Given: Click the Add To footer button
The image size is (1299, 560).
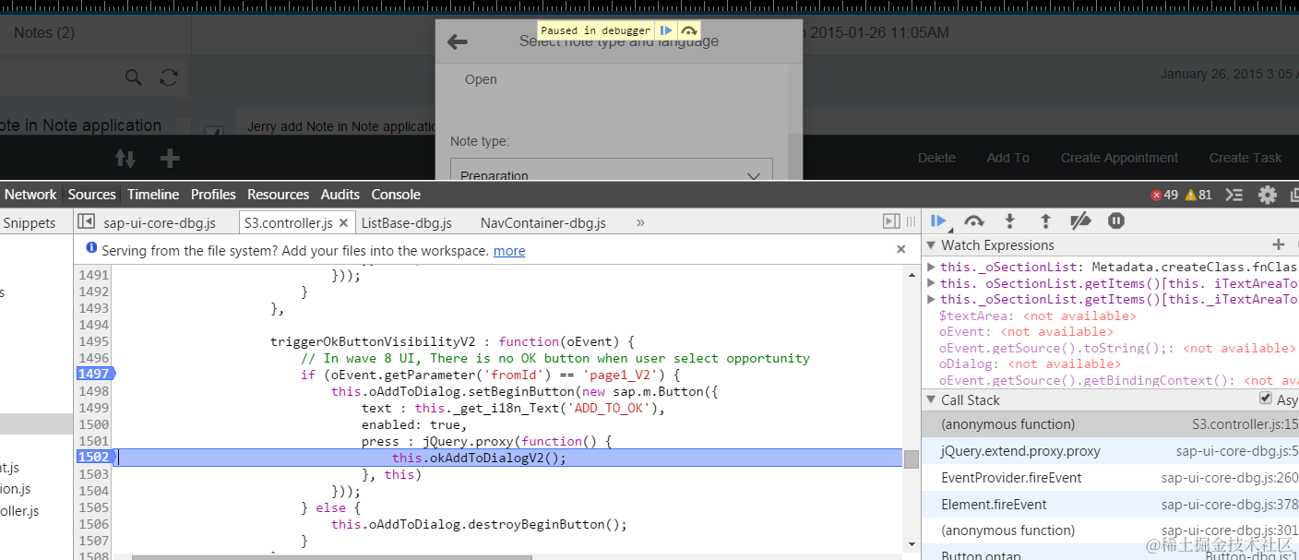Looking at the screenshot, I should [x=1007, y=158].
